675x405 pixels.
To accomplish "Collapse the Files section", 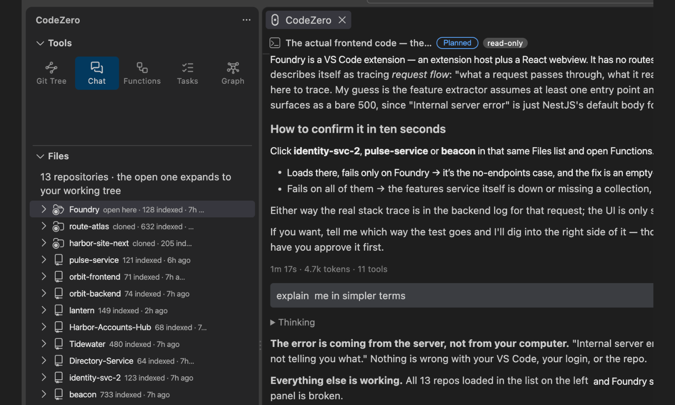I will pyautogui.click(x=40, y=156).
